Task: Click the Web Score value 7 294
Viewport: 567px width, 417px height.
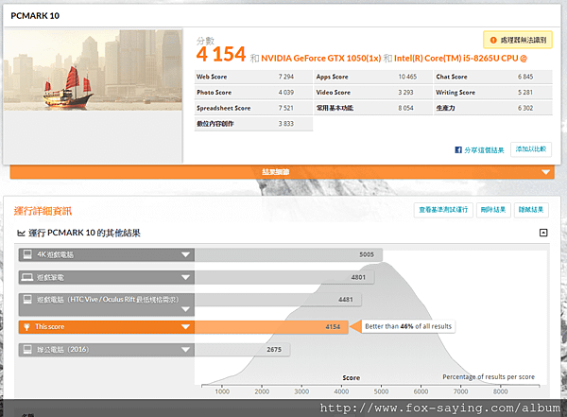Action: [x=286, y=77]
